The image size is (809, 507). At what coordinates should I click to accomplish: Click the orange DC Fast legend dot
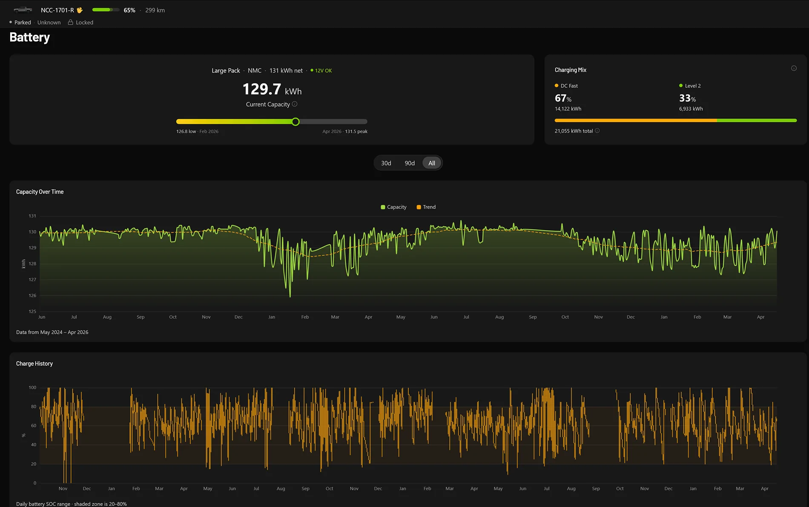pyautogui.click(x=557, y=85)
